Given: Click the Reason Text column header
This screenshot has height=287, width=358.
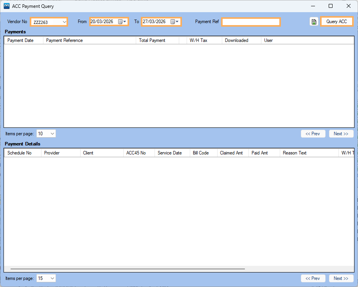Looking at the screenshot, I should coord(309,153).
